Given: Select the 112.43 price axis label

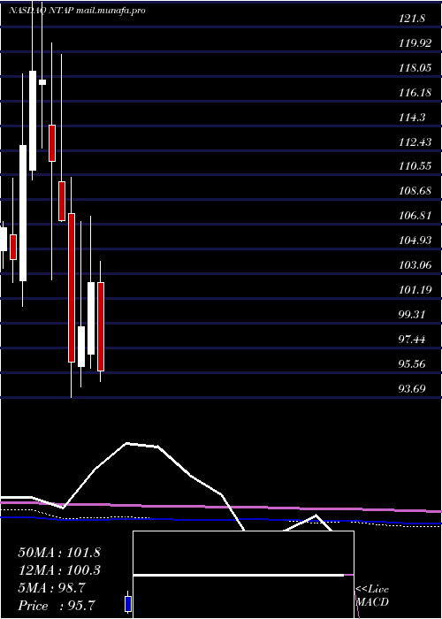Looking at the screenshot, I should [x=415, y=141].
